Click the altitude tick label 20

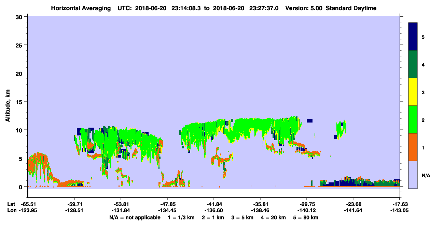pos(20,73)
